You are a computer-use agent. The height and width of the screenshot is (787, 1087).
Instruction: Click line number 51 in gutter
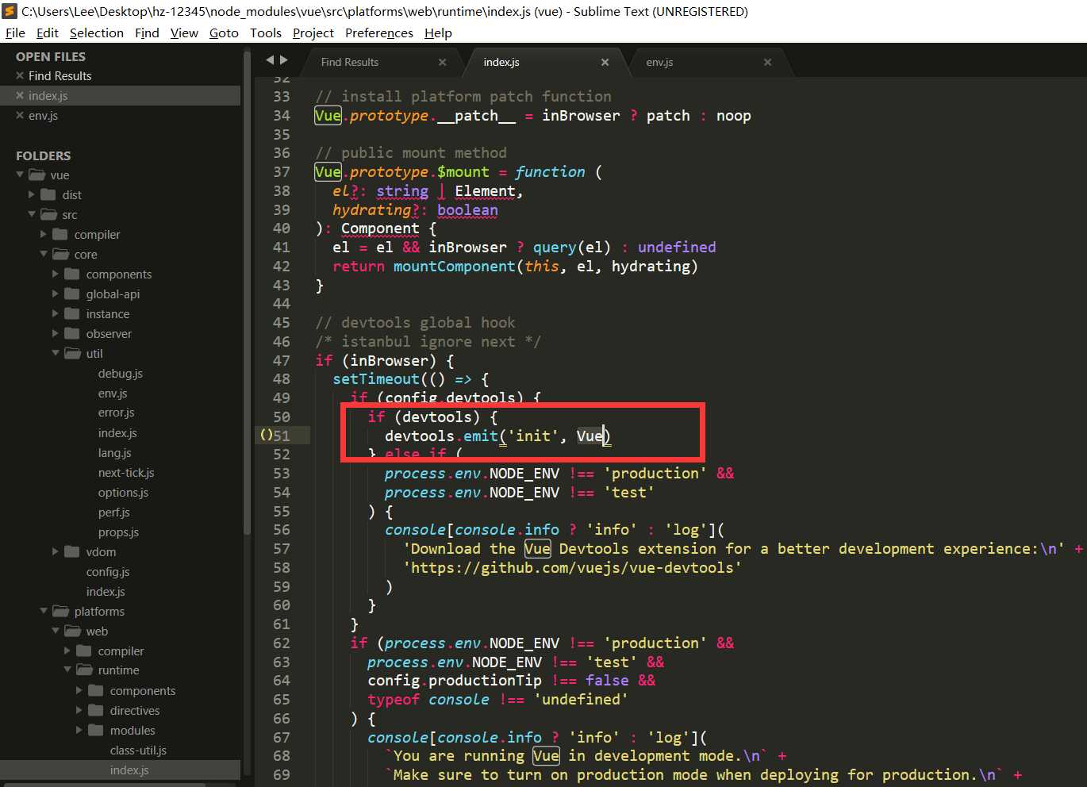click(x=282, y=436)
